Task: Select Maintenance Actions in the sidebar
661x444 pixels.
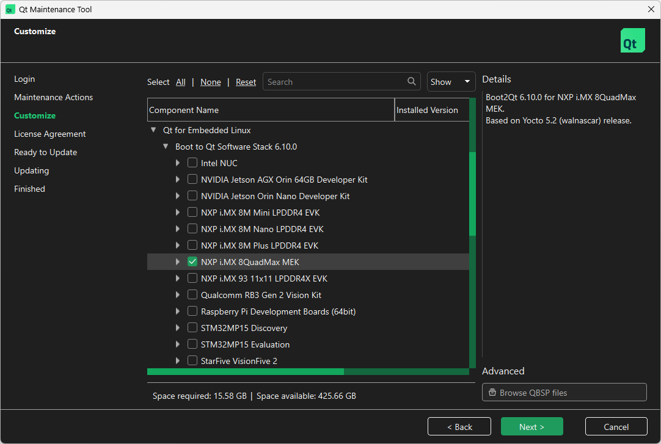Action: 53,96
